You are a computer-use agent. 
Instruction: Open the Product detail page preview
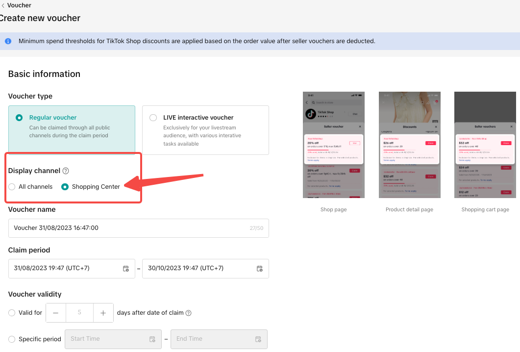pos(409,145)
